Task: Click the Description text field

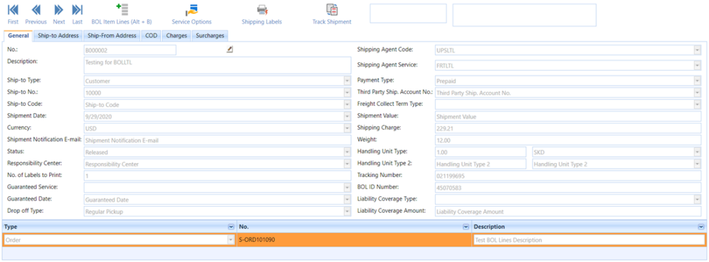Action: [x=217, y=65]
